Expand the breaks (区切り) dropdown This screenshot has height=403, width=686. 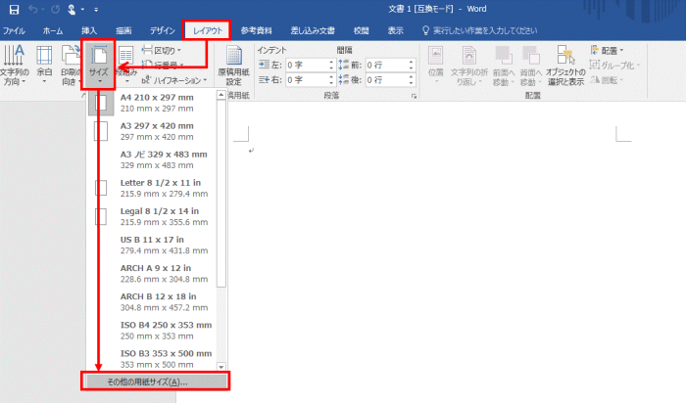(x=163, y=50)
